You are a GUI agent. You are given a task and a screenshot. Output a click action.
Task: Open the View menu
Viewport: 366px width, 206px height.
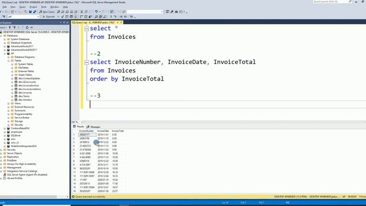[13, 7]
